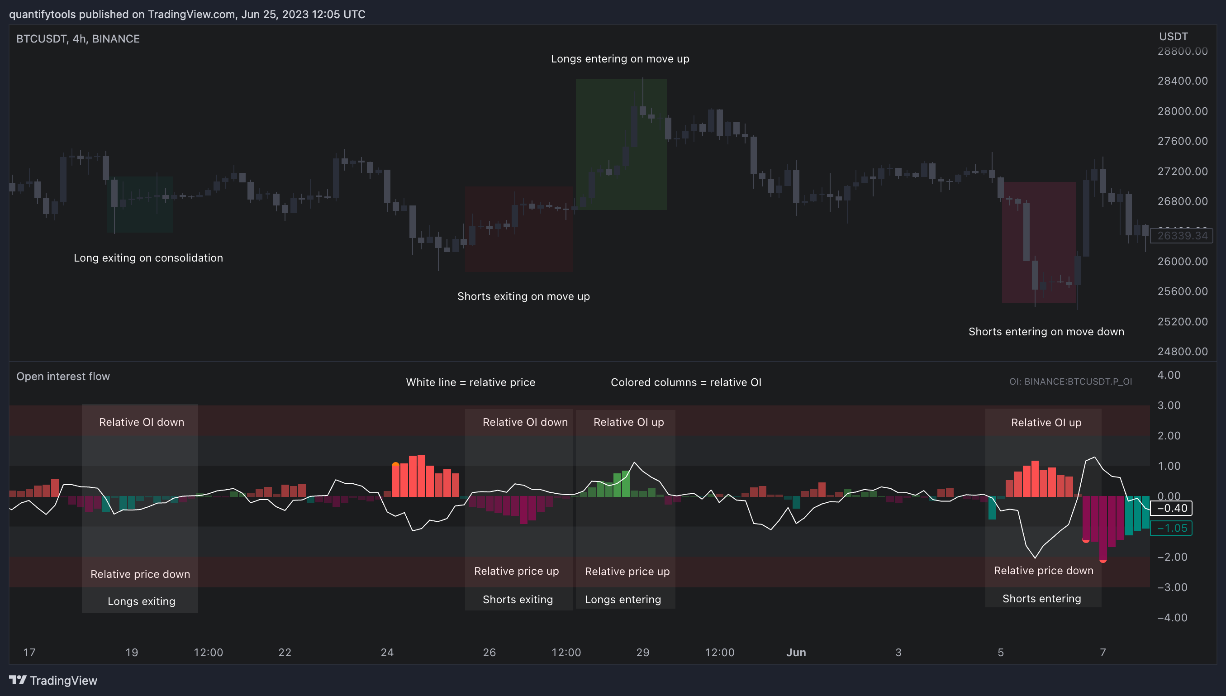Click the 'Shorts entering on move down' annotation

pos(1046,332)
